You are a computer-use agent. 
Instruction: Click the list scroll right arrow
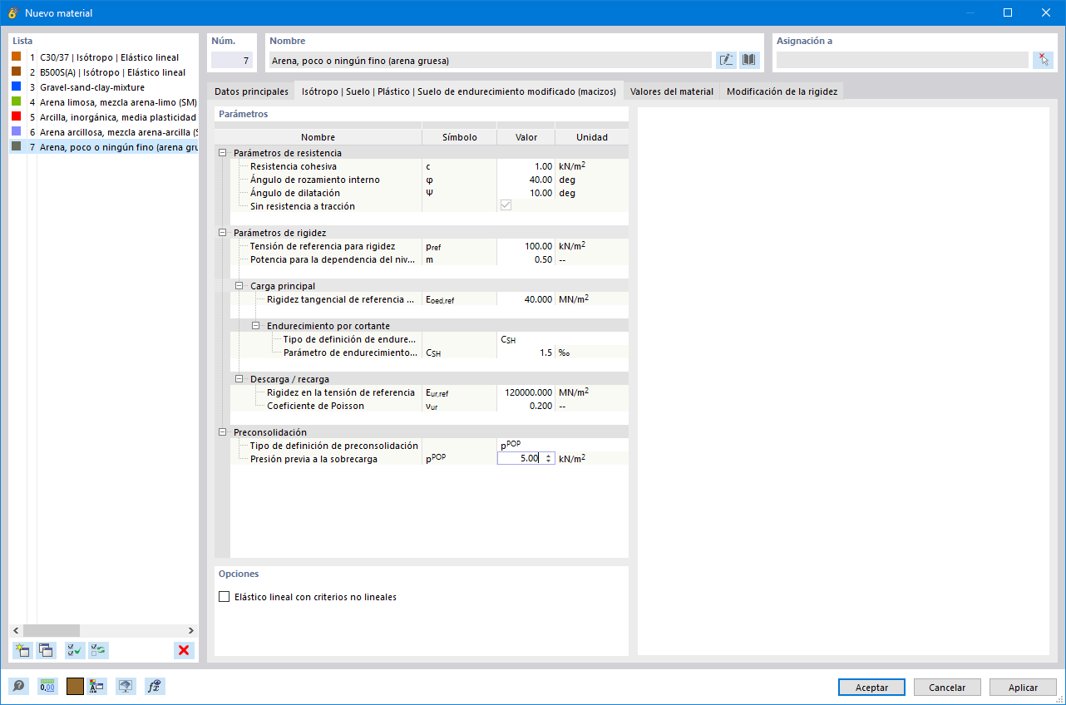click(190, 631)
